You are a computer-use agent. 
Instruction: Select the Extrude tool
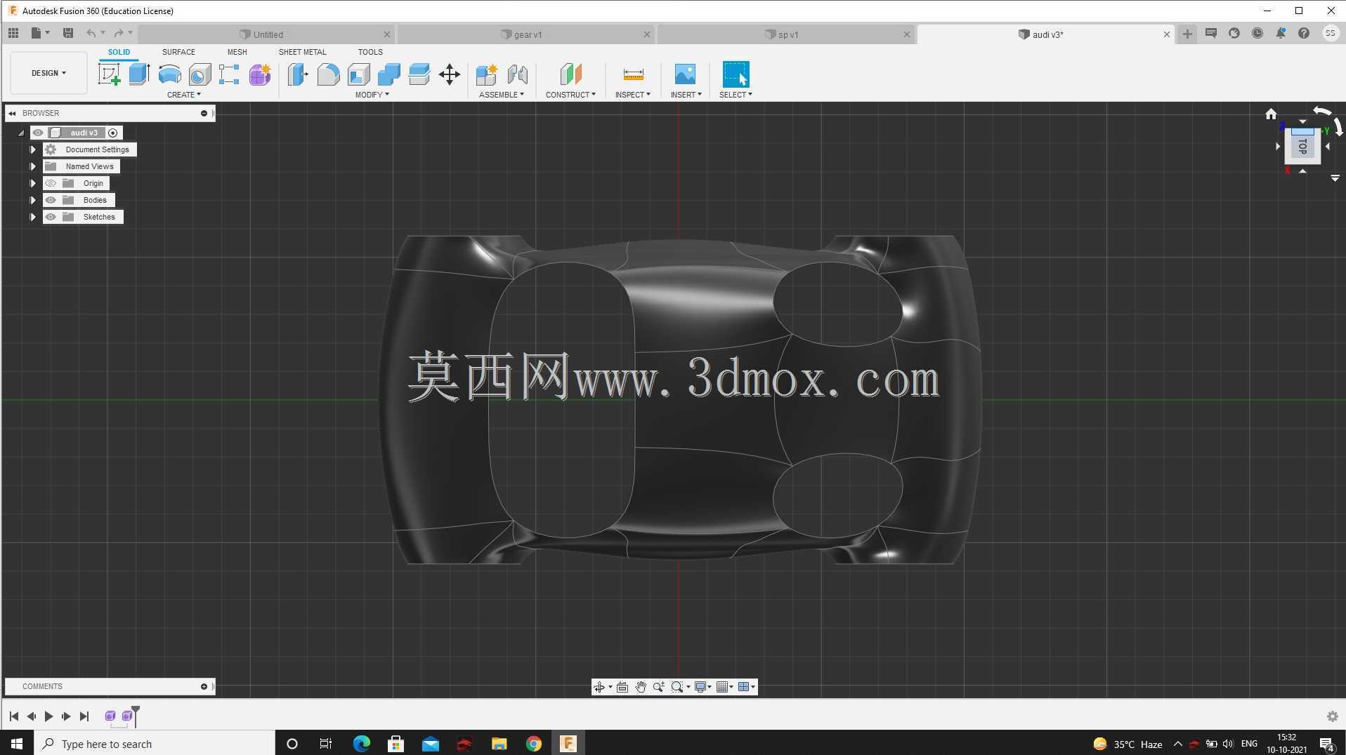point(139,74)
